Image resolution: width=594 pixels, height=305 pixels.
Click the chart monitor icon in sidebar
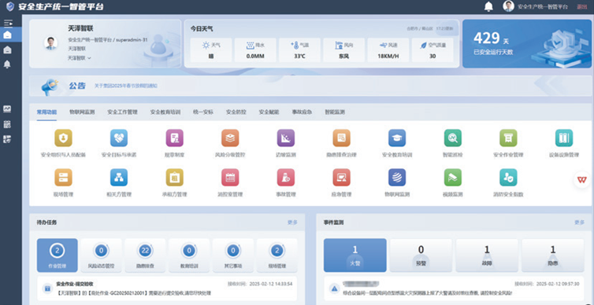pyautogui.click(x=7, y=108)
